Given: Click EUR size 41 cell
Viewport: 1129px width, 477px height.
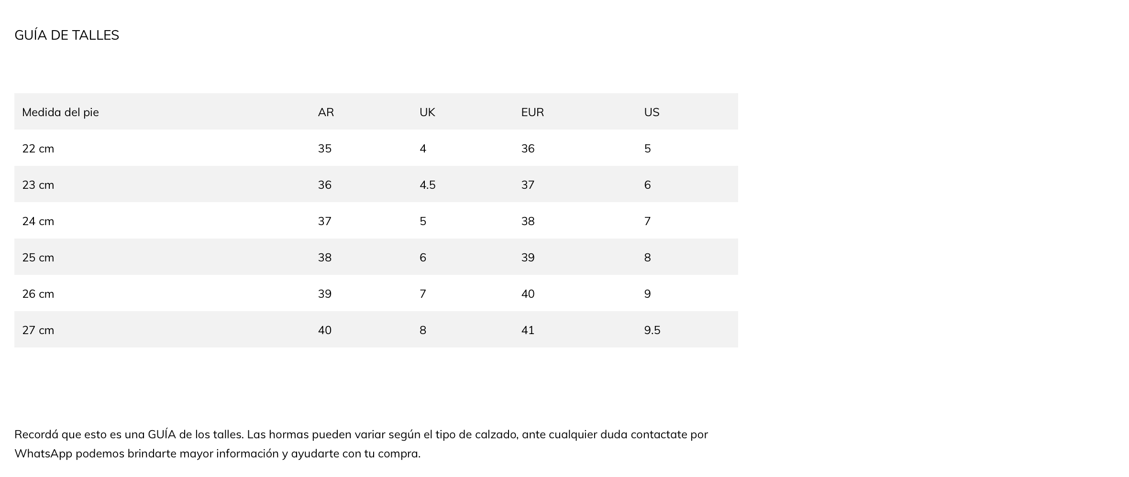Looking at the screenshot, I should 528,330.
